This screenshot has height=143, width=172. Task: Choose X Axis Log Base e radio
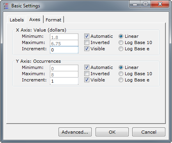pos(121,49)
